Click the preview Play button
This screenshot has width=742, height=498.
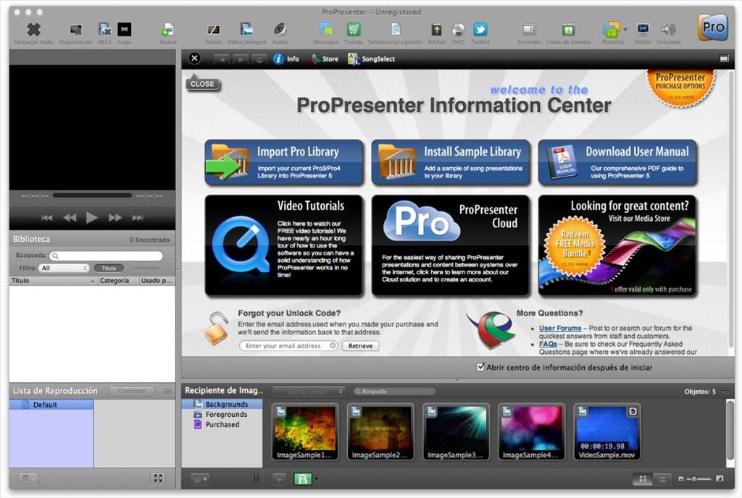92,217
